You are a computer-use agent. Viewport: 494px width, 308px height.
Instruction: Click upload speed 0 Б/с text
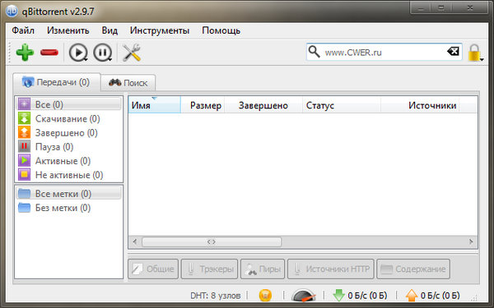coord(440,296)
